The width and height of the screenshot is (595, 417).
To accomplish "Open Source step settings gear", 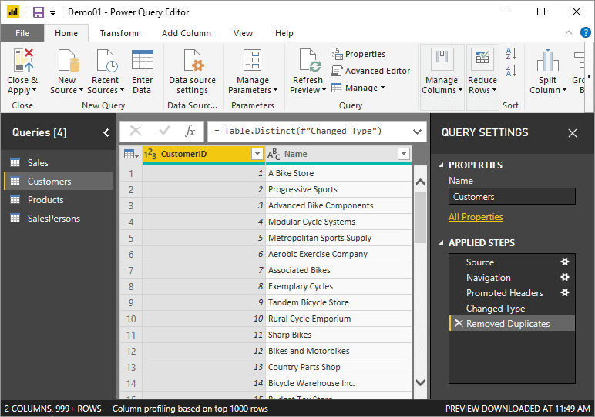I will click(565, 262).
